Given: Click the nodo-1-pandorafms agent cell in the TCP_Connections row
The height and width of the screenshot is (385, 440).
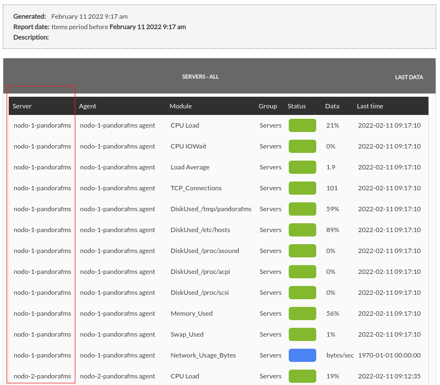Looking at the screenshot, I should [117, 188].
